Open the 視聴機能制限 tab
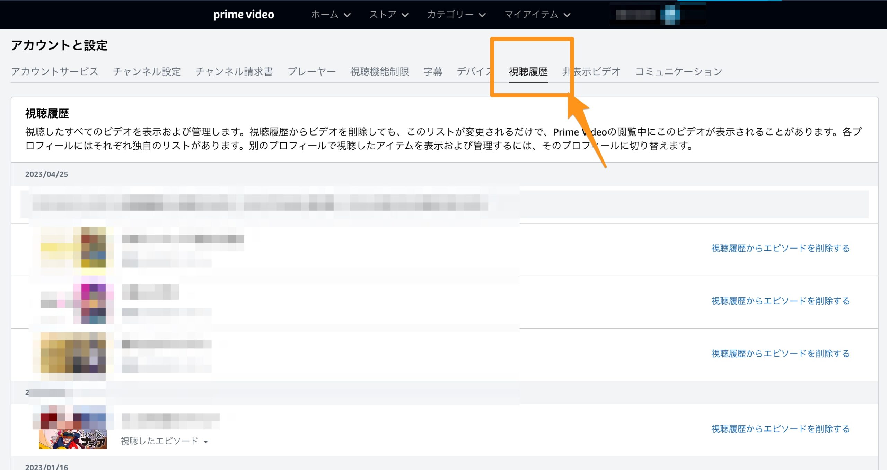The width and height of the screenshot is (887, 470). pos(379,71)
